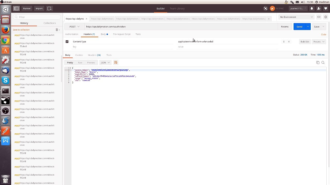Open Terminal from the dock
Viewport: 330px width, 185px height.
coord(5,91)
